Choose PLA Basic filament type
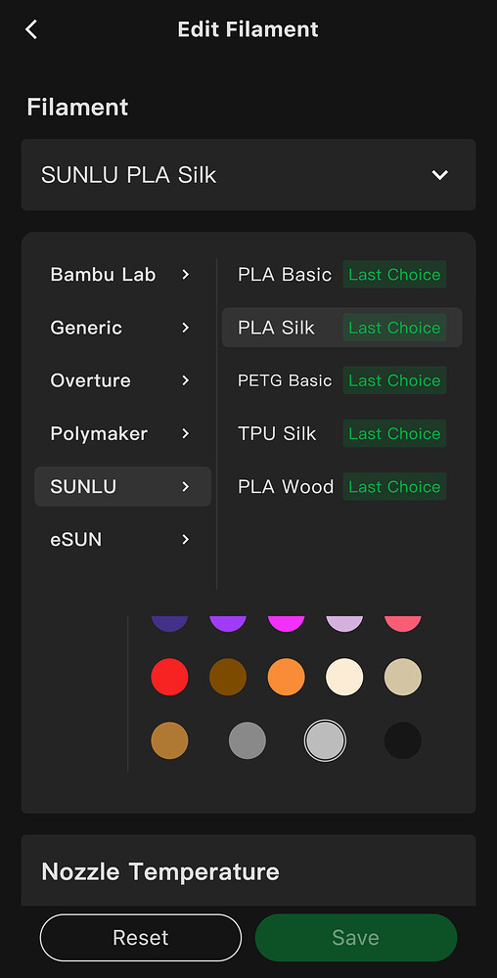This screenshot has height=978, width=497. tap(341, 275)
